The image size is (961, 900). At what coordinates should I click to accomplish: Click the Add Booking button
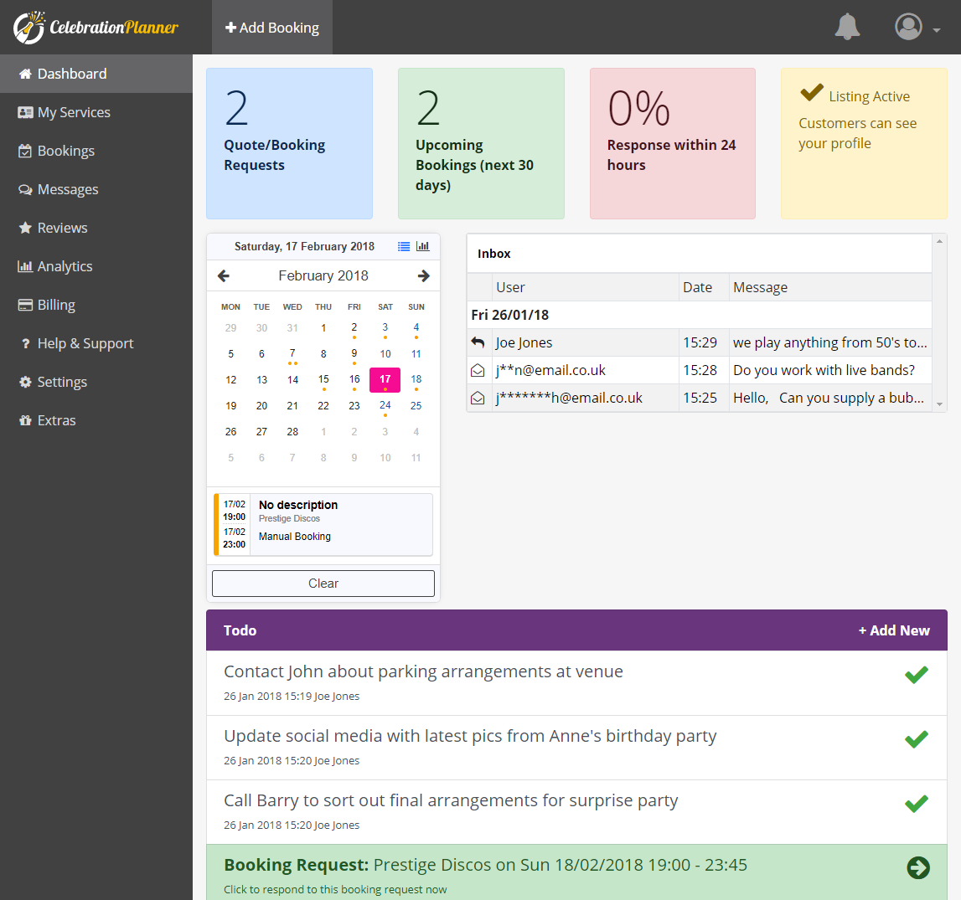pos(272,28)
